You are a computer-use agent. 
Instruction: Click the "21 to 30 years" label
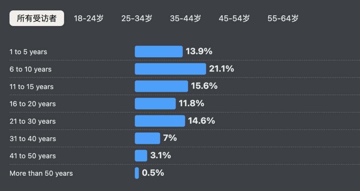click(33, 121)
